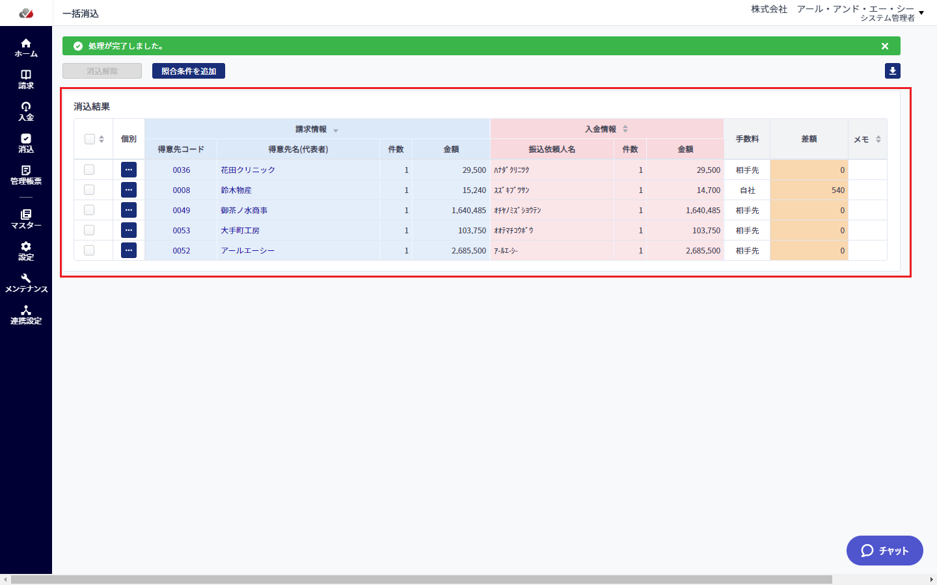Click billing amount 2,685,500

tap(469, 250)
